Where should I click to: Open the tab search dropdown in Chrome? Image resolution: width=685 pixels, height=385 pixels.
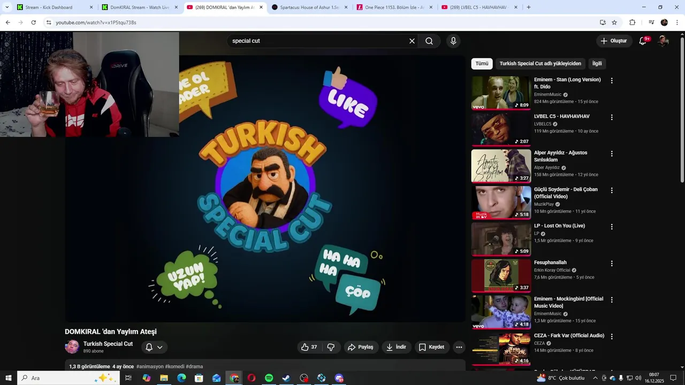coord(7,7)
